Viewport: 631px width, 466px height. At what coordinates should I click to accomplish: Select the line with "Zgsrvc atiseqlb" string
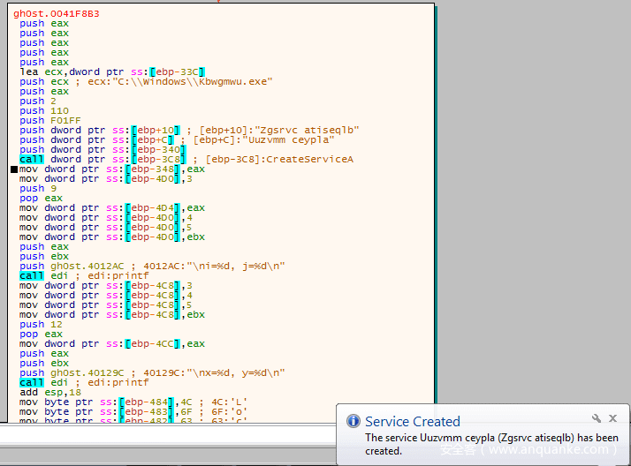point(190,131)
